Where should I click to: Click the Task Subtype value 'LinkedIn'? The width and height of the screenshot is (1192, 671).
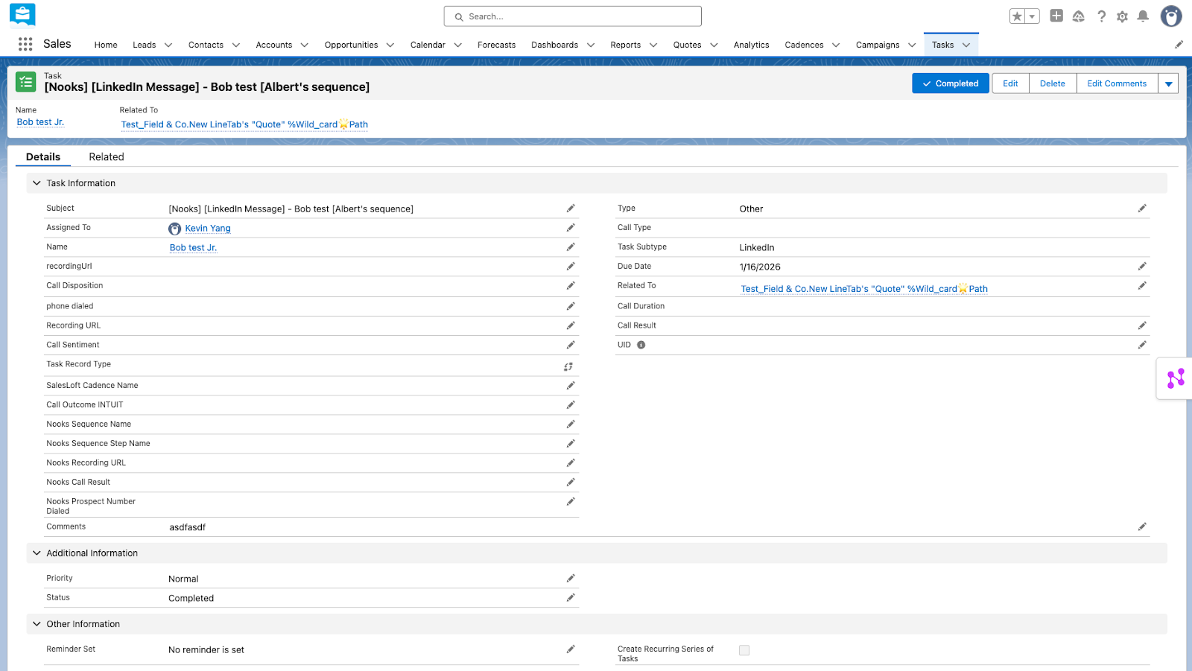pos(757,247)
